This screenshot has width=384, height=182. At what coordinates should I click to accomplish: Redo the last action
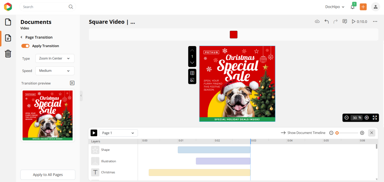pyautogui.click(x=336, y=21)
